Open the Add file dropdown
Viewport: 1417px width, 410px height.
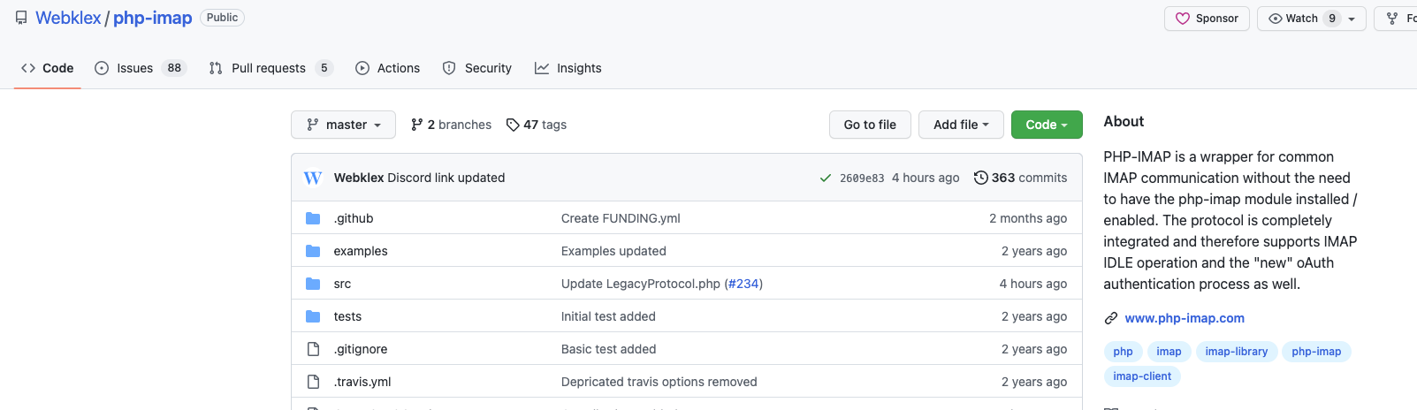[961, 125]
